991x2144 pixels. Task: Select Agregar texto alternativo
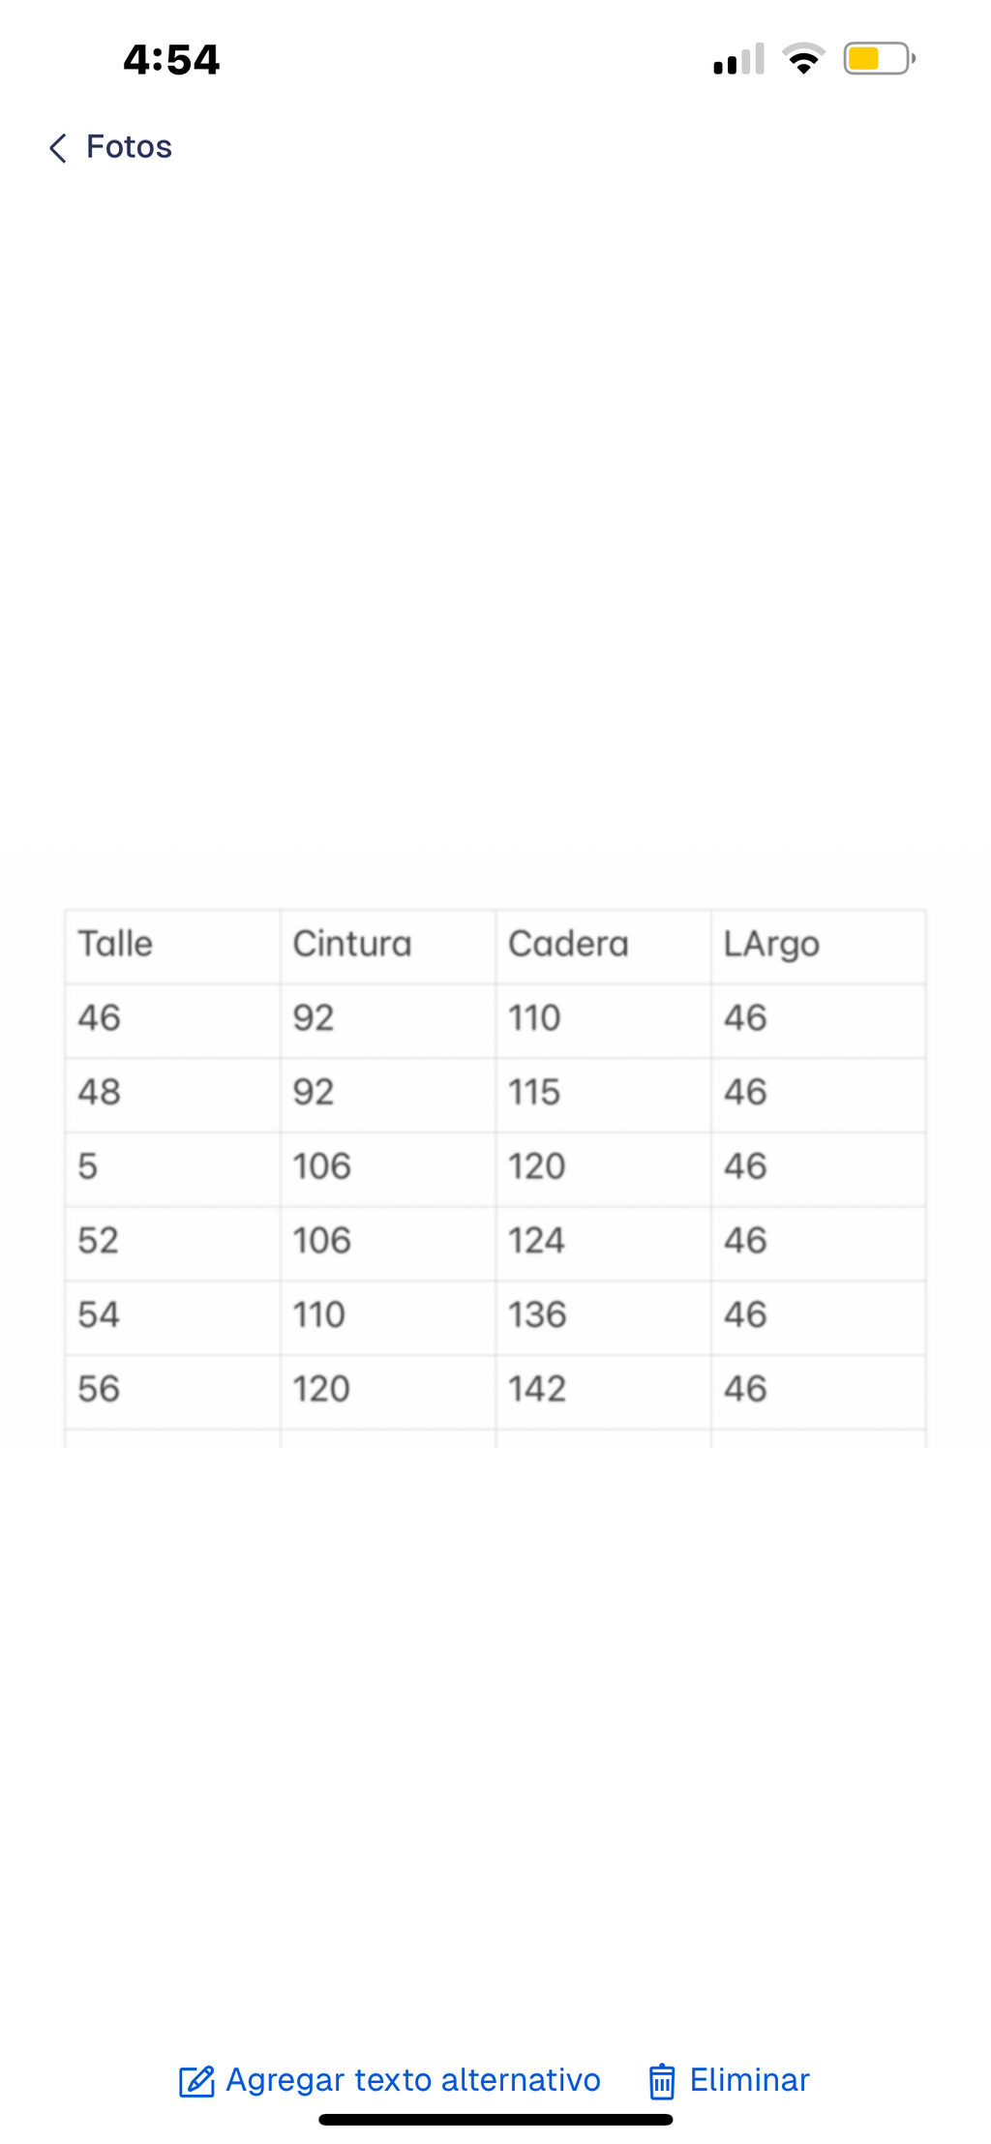[x=413, y=2079]
